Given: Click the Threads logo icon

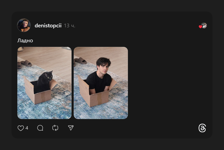Looking at the screenshot, I should (x=202, y=128).
